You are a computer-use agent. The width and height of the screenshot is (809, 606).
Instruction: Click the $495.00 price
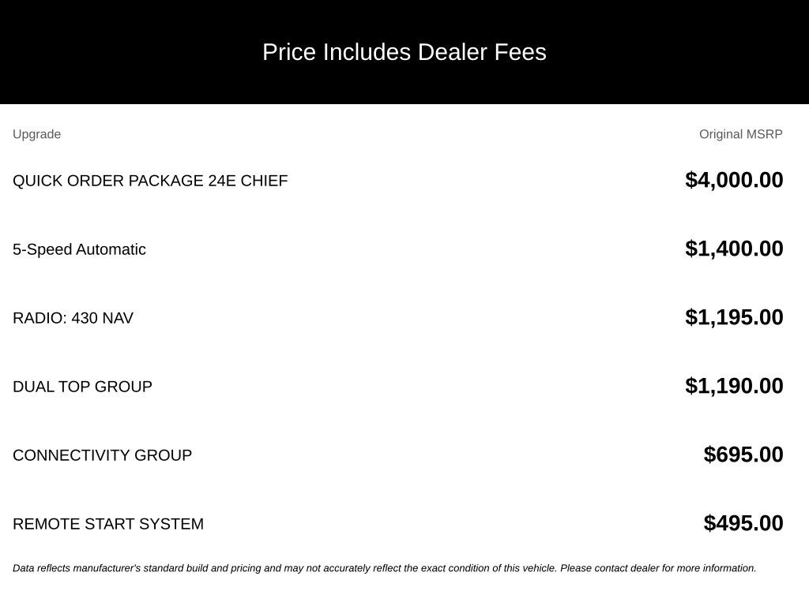tap(743, 523)
